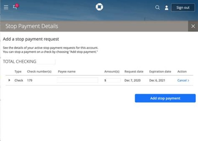Click the redacted amount box after the $ sign
198x141 pixels.
pyautogui.click(x=114, y=80)
